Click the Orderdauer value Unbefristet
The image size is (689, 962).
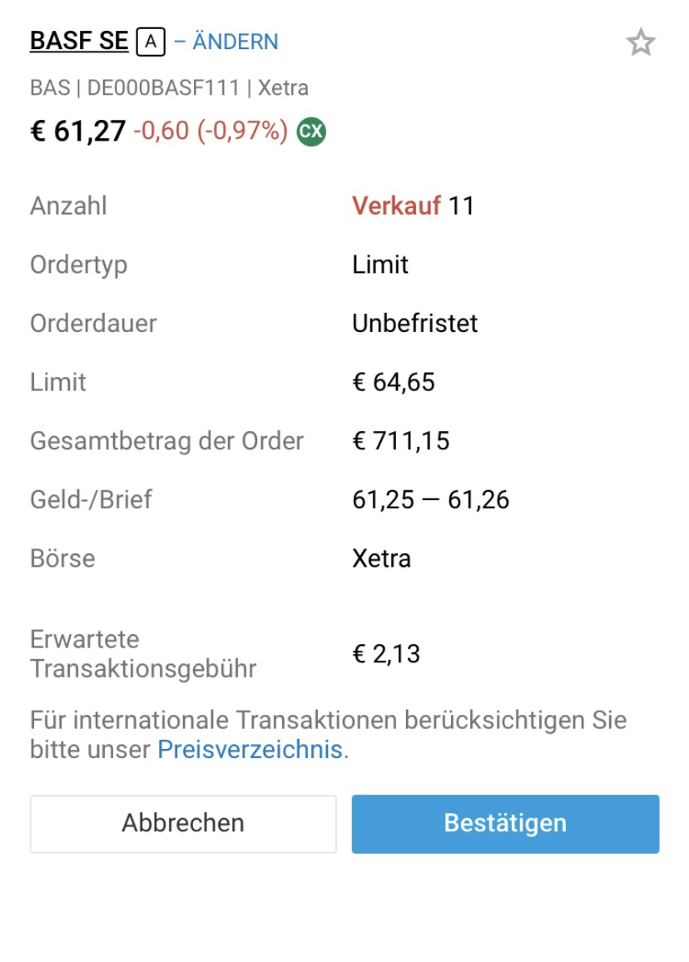(x=414, y=323)
